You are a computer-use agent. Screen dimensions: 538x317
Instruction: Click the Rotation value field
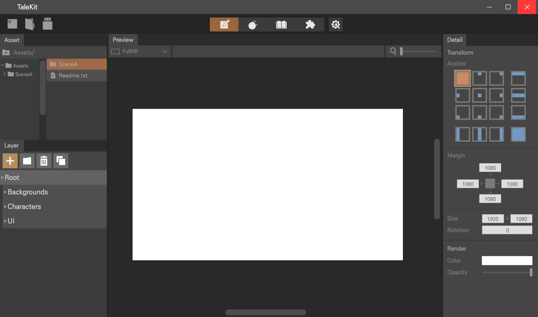507,230
